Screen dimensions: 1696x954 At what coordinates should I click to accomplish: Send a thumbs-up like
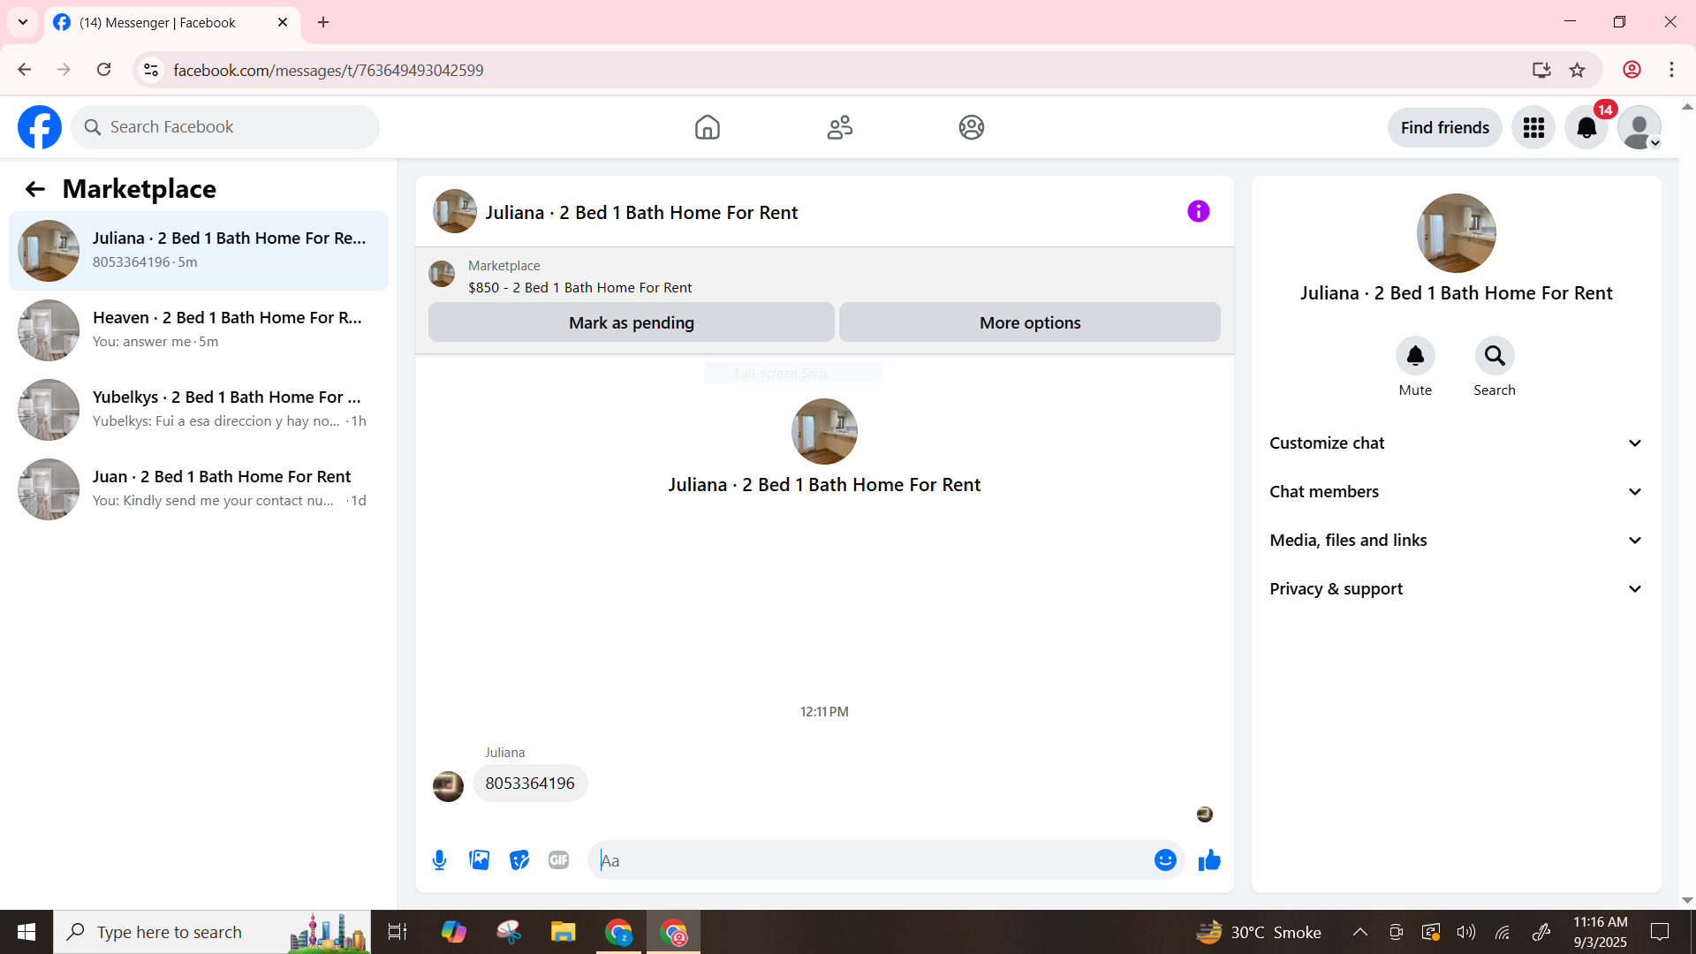pyautogui.click(x=1209, y=860)
